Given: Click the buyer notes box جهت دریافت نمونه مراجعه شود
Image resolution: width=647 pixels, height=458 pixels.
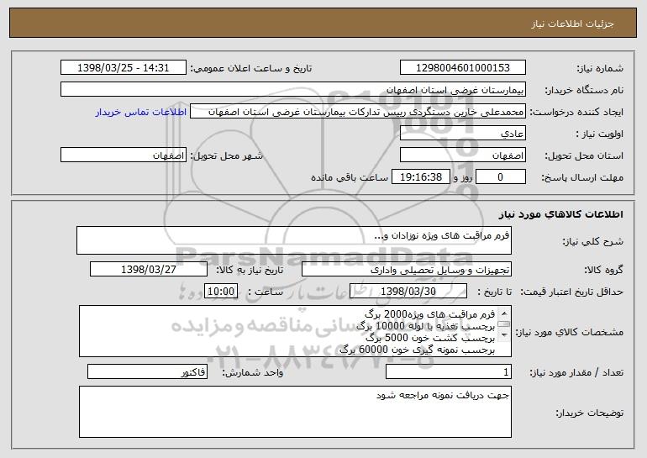Looking at the screenshot, I should [x=295, y=412].
